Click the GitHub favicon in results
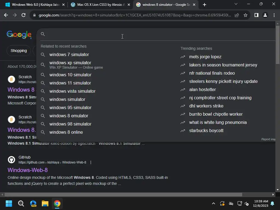280x210 pixels. point(11,160)
